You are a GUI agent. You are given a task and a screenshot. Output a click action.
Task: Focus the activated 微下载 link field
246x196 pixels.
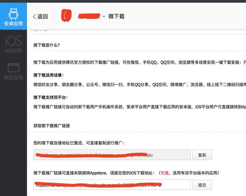coord(112,155)
